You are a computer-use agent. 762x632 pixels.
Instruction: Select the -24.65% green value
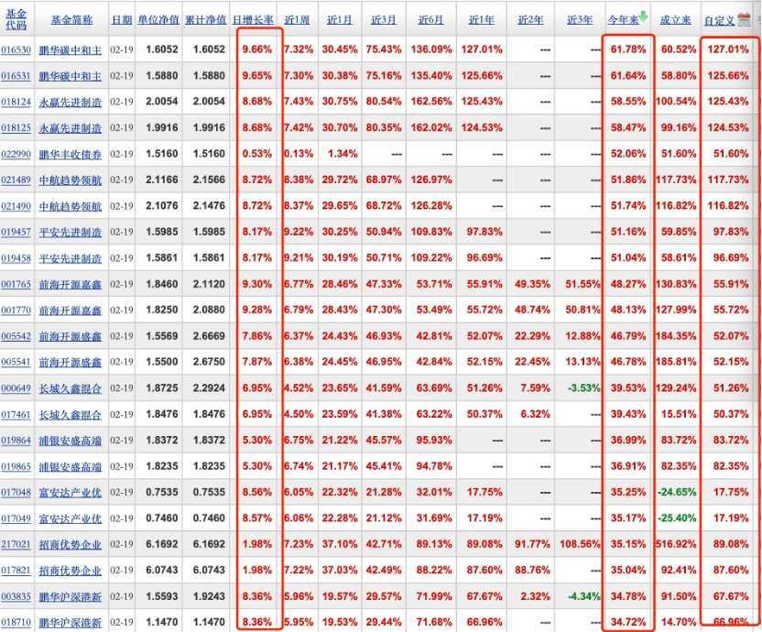coord(677,492)
